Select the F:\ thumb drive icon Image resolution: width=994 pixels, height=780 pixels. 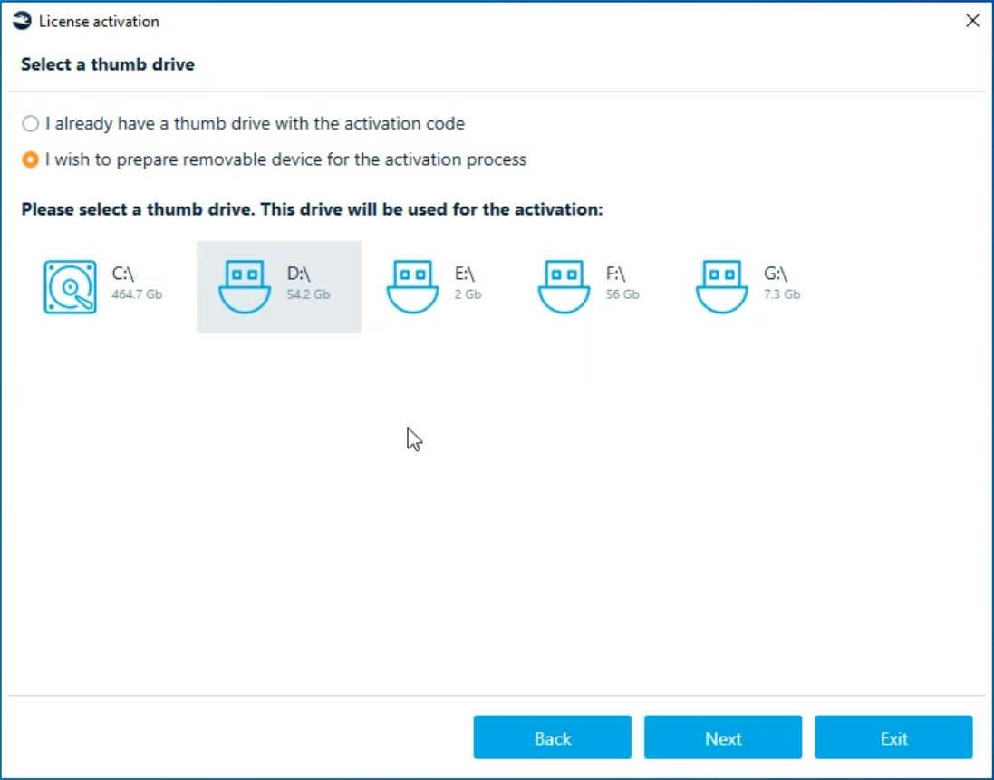point(564,287)
